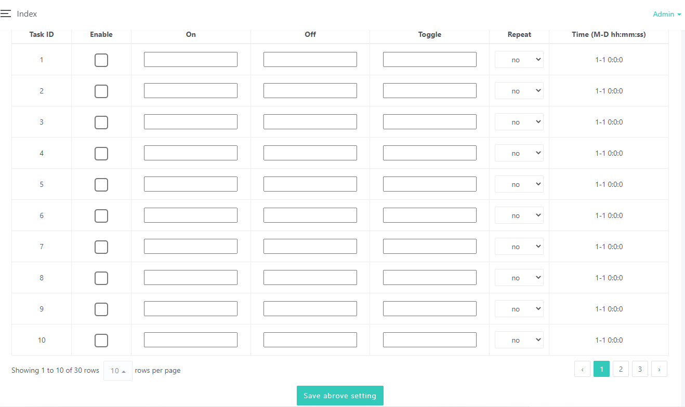Open the hamburger sidebar menu icon
Image resolution: width=685 pixels, height=407 pixels.
pyautogui.click(x=6, y=14)
